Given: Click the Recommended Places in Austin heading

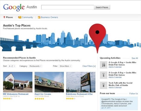Looking at the screenshot, I should 19,58.
